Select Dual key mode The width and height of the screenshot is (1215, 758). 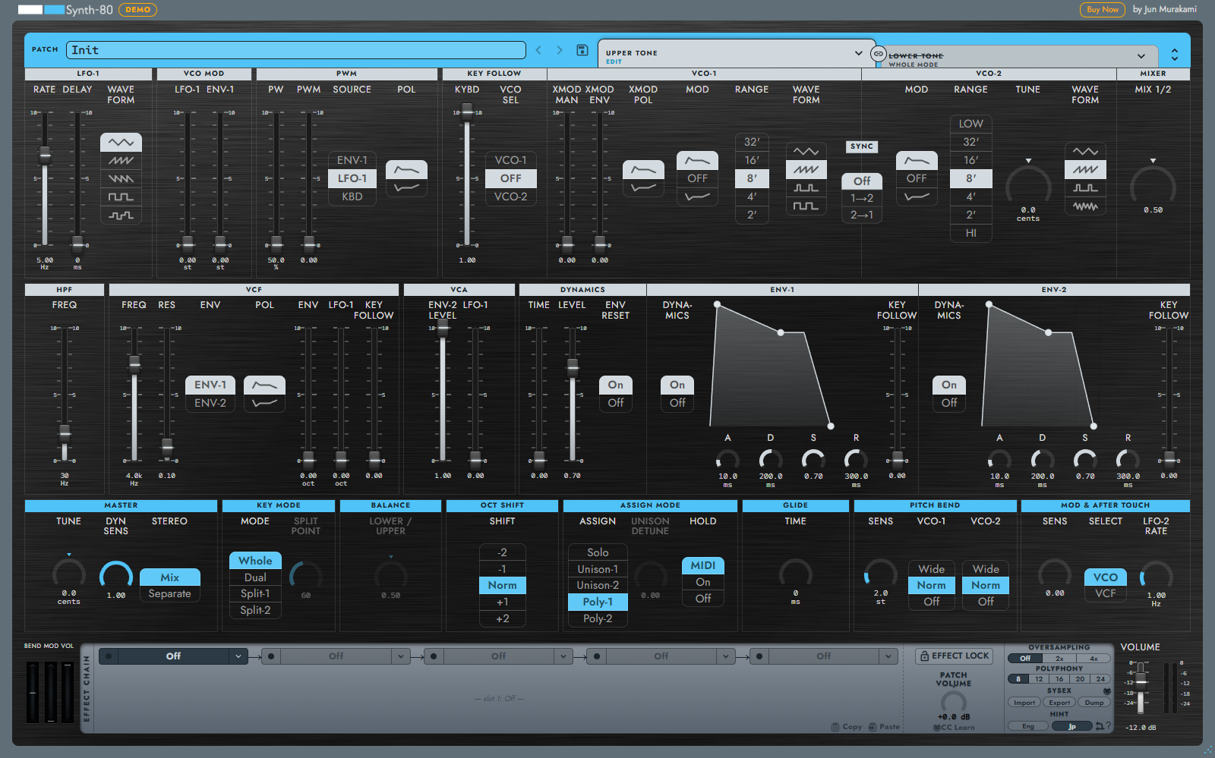(x=255, y=577)
